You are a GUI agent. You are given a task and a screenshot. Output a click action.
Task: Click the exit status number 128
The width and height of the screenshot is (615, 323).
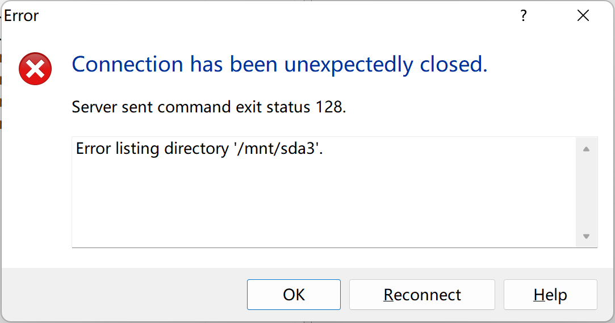point(329,107)
